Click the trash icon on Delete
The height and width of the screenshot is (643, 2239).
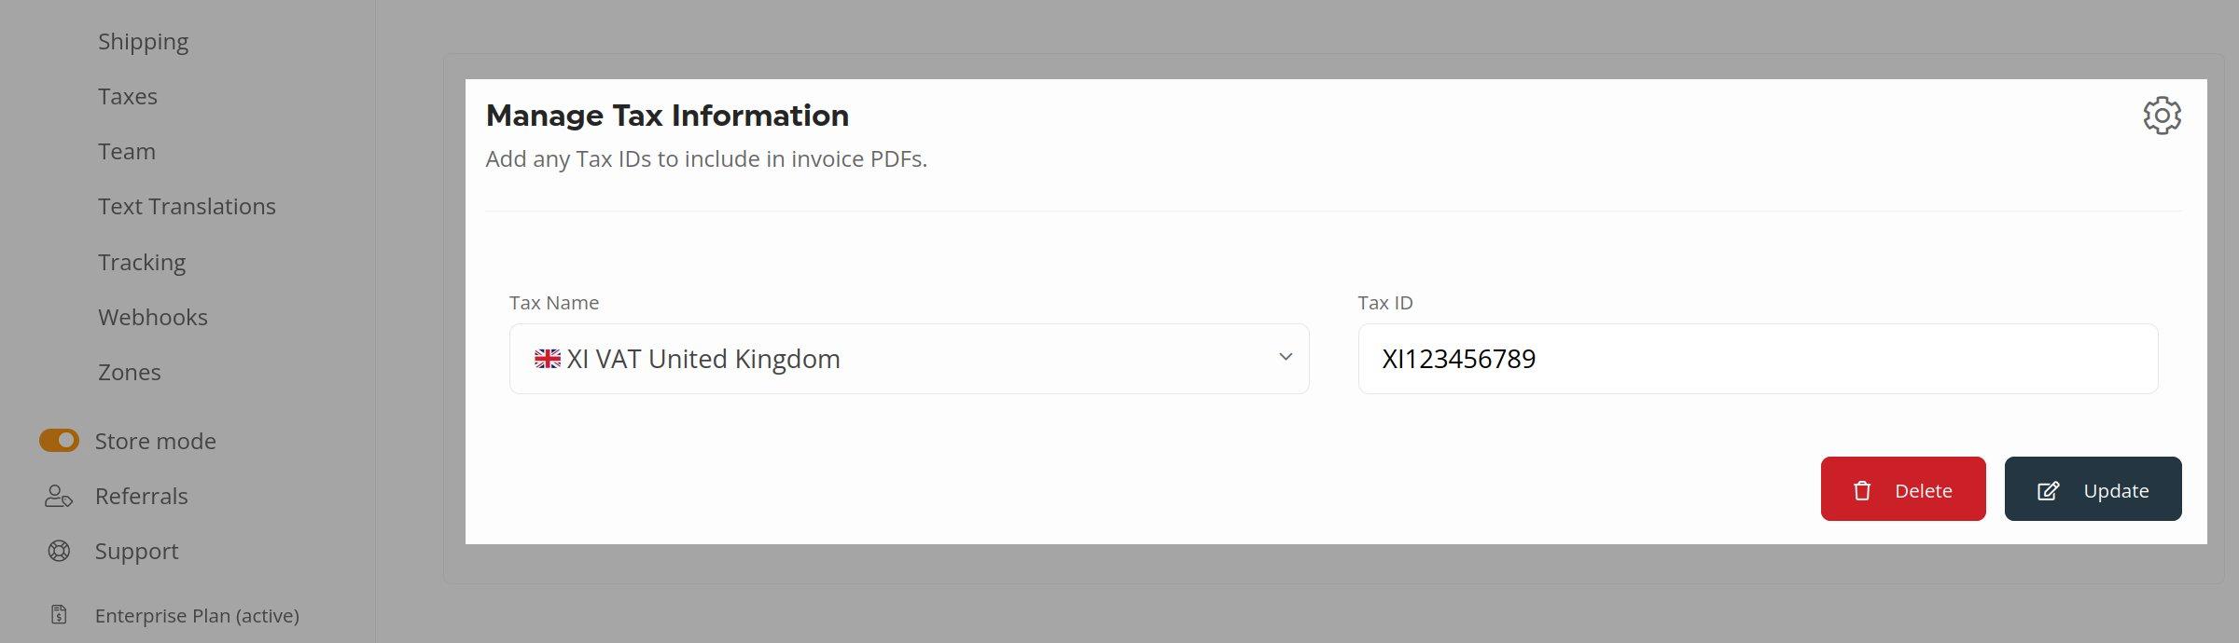point(1862,490)
